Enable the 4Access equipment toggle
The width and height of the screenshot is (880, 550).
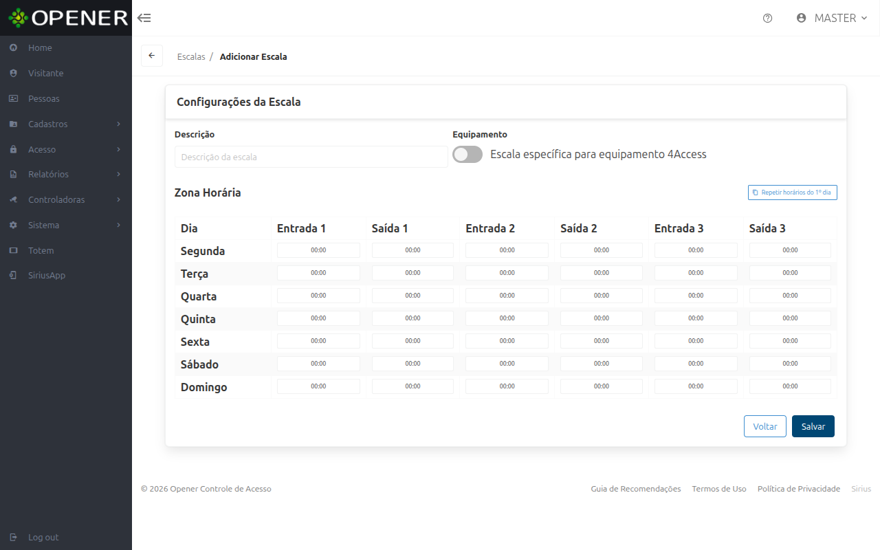(467, 155)
